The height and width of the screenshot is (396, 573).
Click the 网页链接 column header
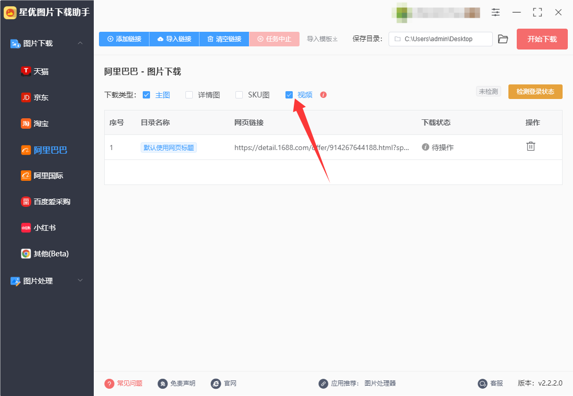coord(249,122)
